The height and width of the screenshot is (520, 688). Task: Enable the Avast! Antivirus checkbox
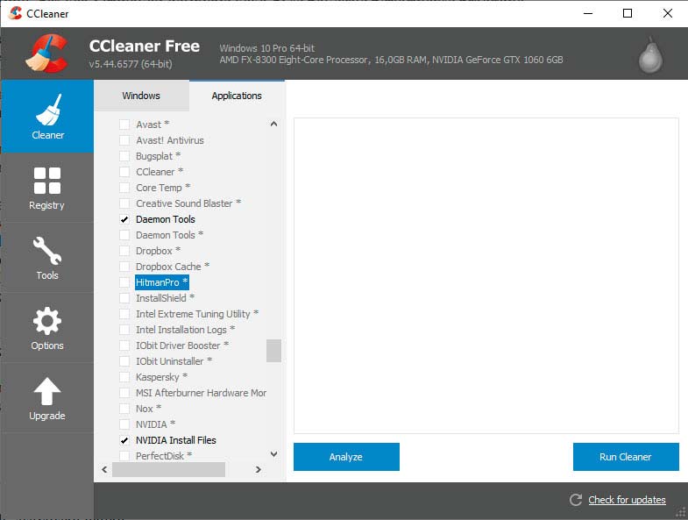point(124,140)
